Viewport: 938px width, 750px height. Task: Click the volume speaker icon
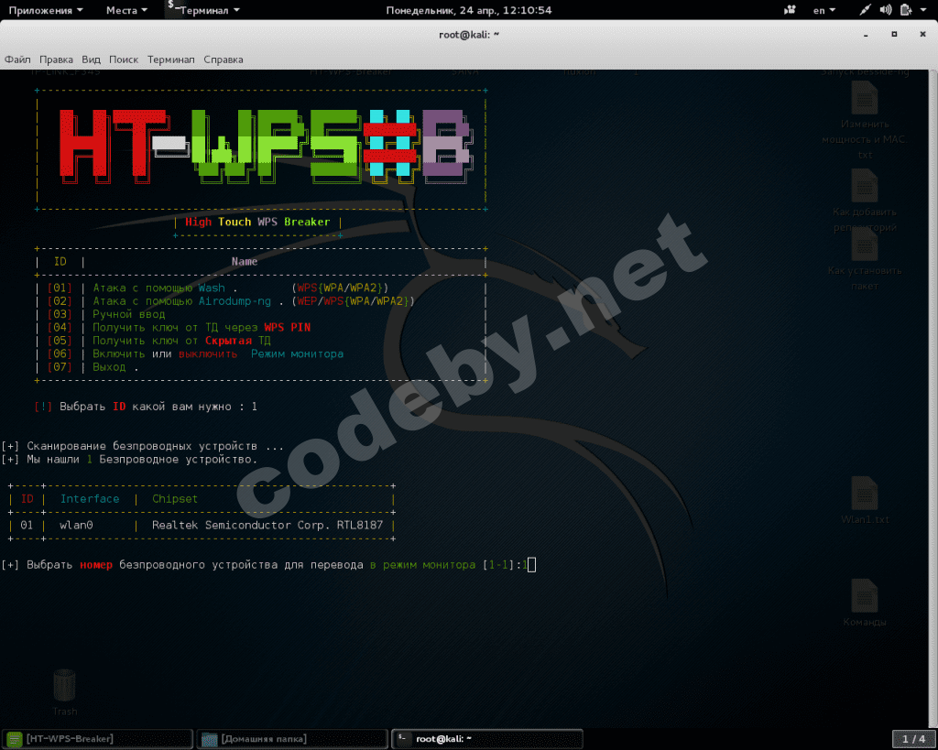click(886, 10)
